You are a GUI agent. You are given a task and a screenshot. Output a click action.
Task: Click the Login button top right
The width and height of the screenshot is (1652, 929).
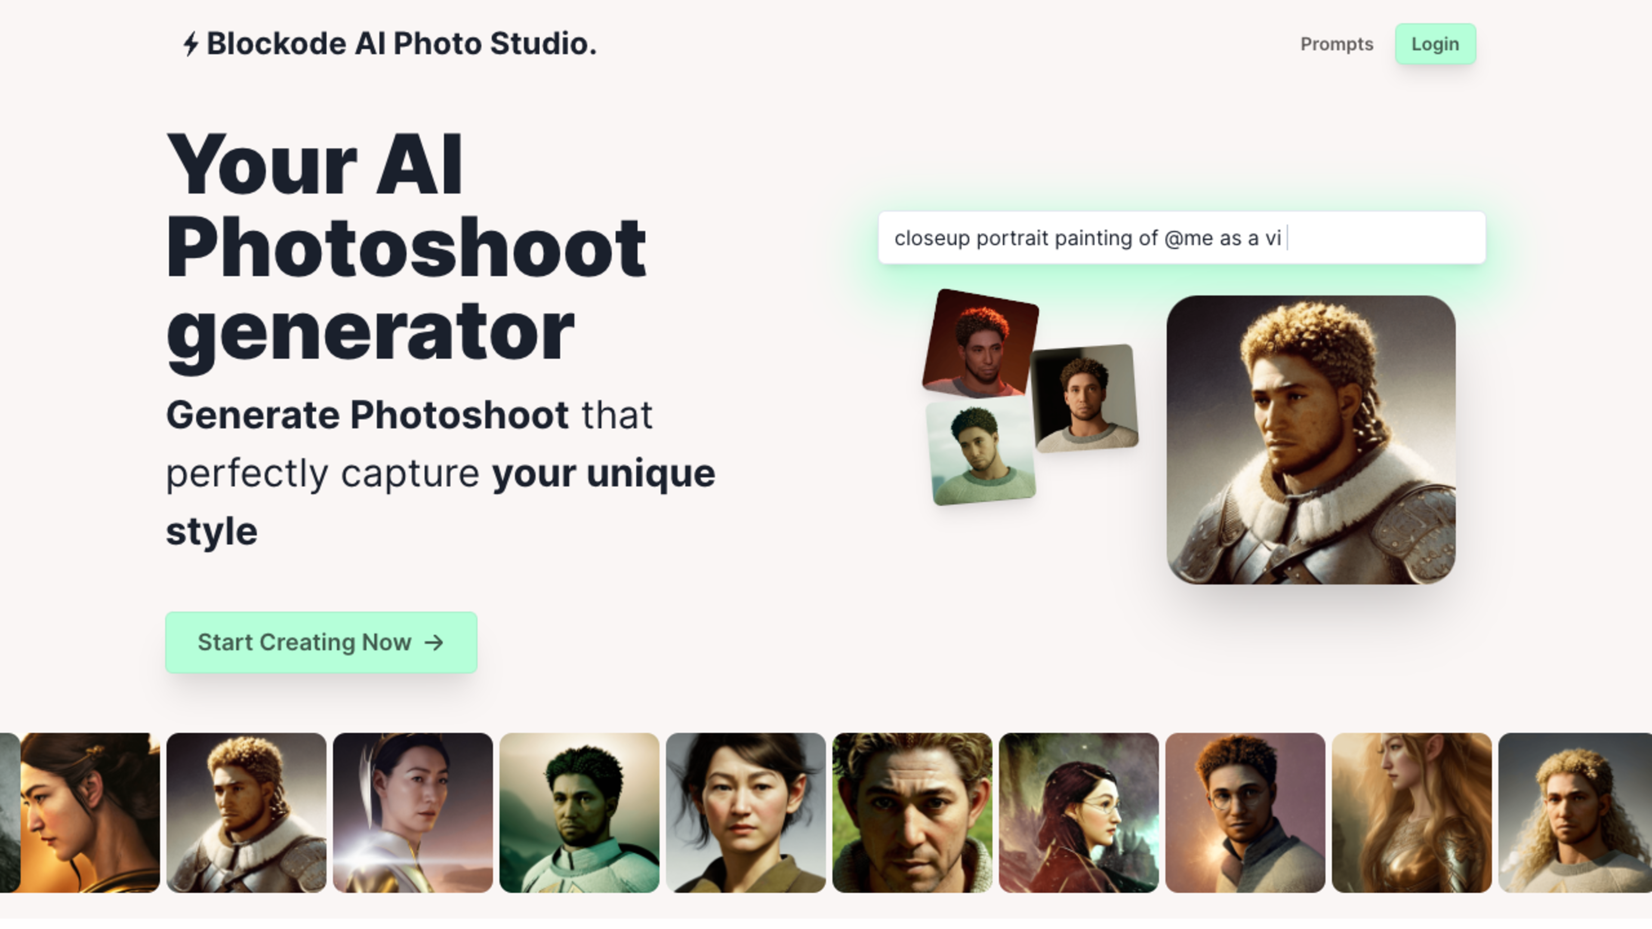pyautogui.click(x=1435, y=43)
